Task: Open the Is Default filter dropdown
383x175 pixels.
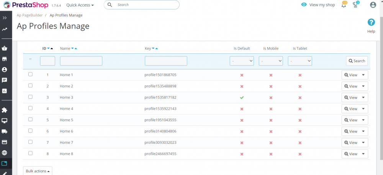Action: tap(242, 61)
